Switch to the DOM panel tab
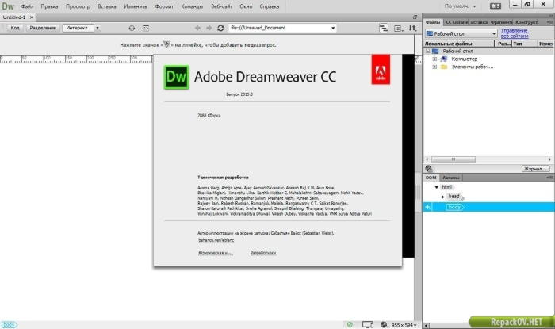 [431, 178]
